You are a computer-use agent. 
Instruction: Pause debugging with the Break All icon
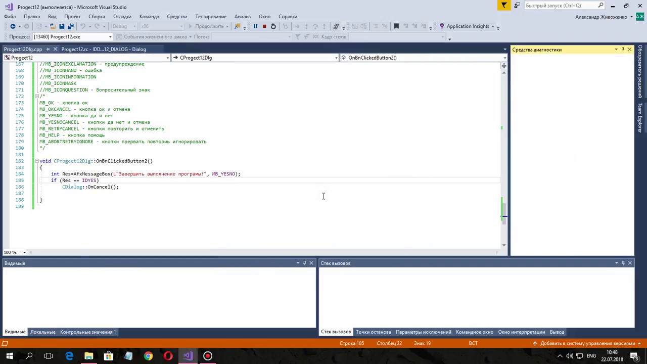point(255,26)
